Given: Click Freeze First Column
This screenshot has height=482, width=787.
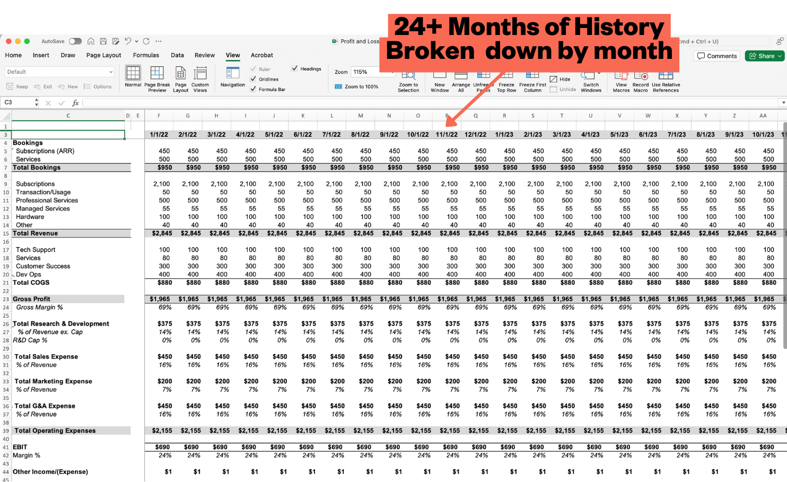Looking at the screenshot, I should (x=532, y=82).
